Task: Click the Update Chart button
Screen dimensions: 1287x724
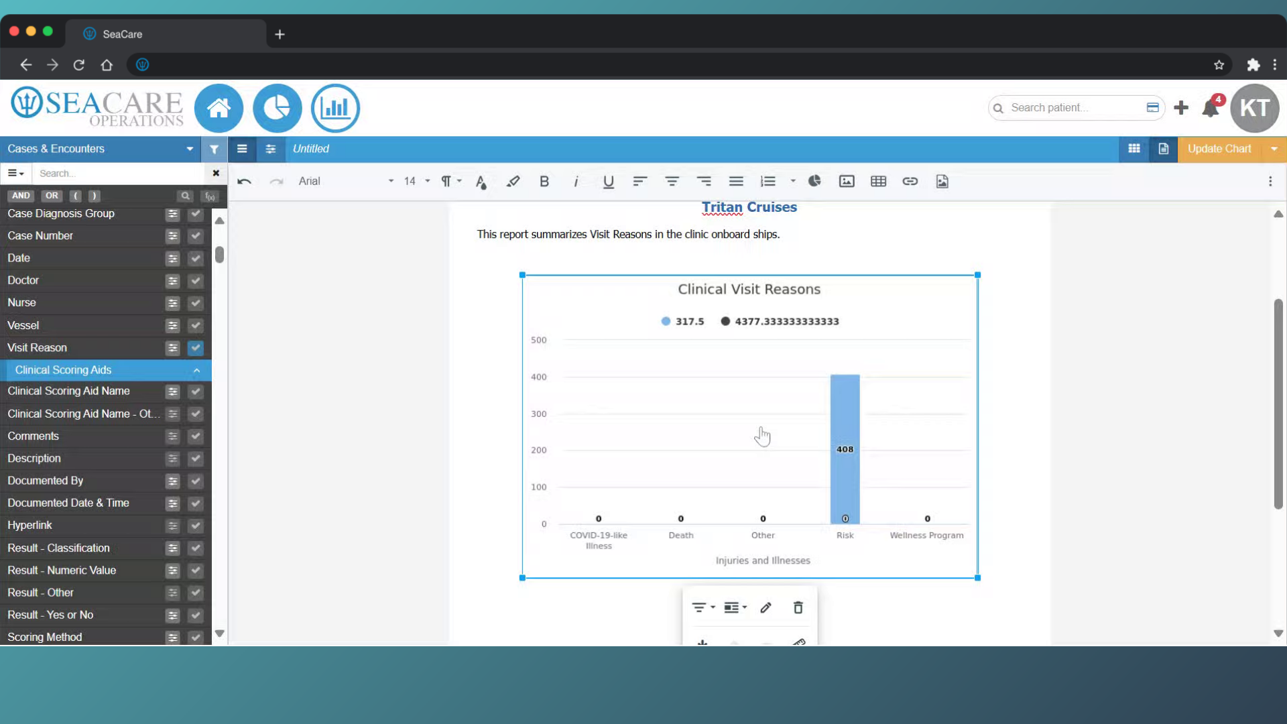Action: (1219, 149)
